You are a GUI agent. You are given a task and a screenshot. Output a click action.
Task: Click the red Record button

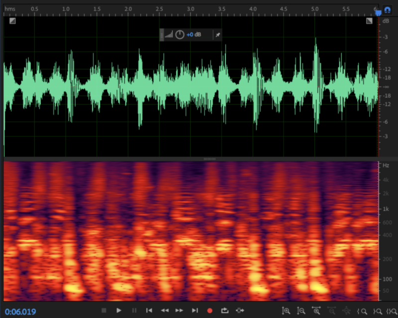pos(209,311)
